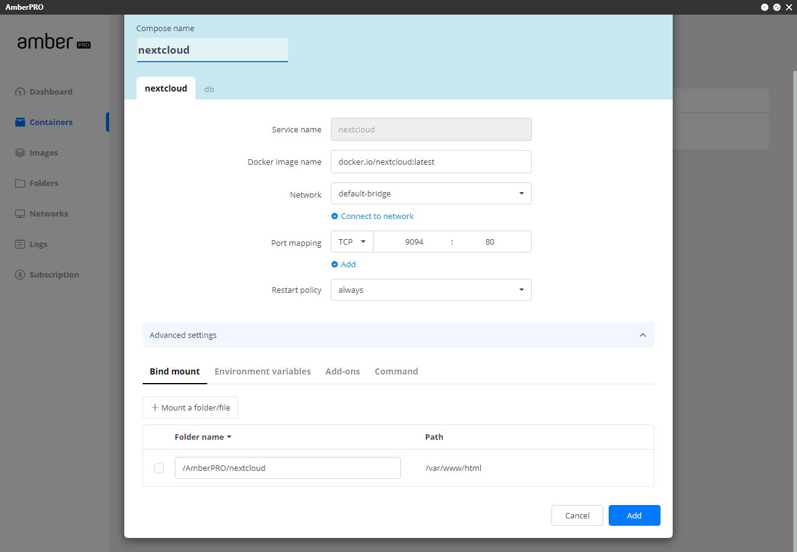Close the AmberPRO window

tap(788, 7)
